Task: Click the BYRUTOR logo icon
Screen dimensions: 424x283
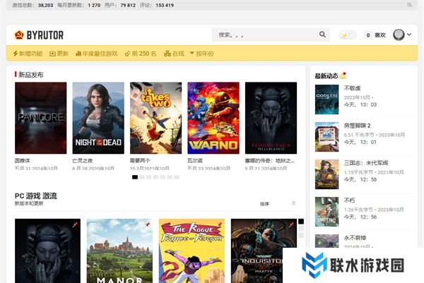Action: 19,35
